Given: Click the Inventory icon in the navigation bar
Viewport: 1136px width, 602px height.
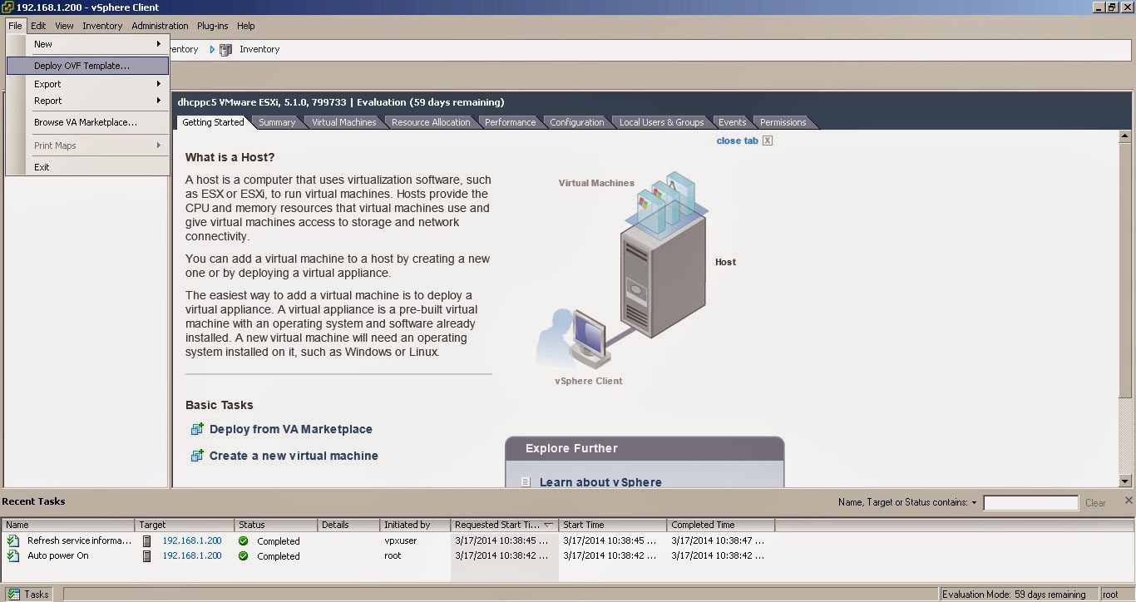Looking at the screenshot, I should click(x=225, y=49).
